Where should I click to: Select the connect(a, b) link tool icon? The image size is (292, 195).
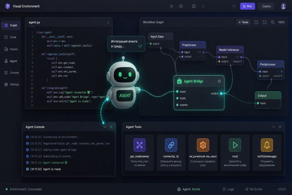pyautogui.click(x=171, y=145)
